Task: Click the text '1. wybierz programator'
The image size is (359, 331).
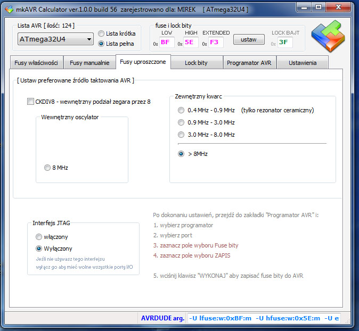Action: click(183, 225)
